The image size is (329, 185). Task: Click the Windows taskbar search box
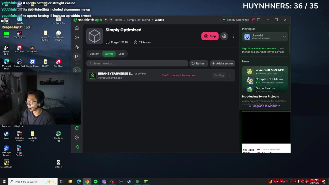click(33, 182)
